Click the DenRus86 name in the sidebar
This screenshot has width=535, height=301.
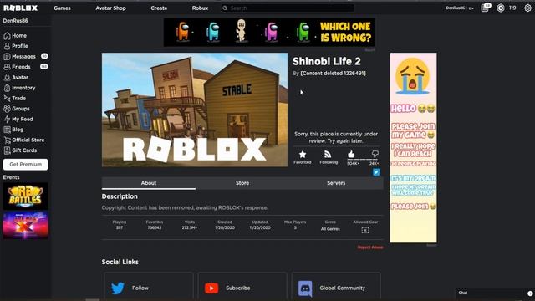tap(15, 20)
